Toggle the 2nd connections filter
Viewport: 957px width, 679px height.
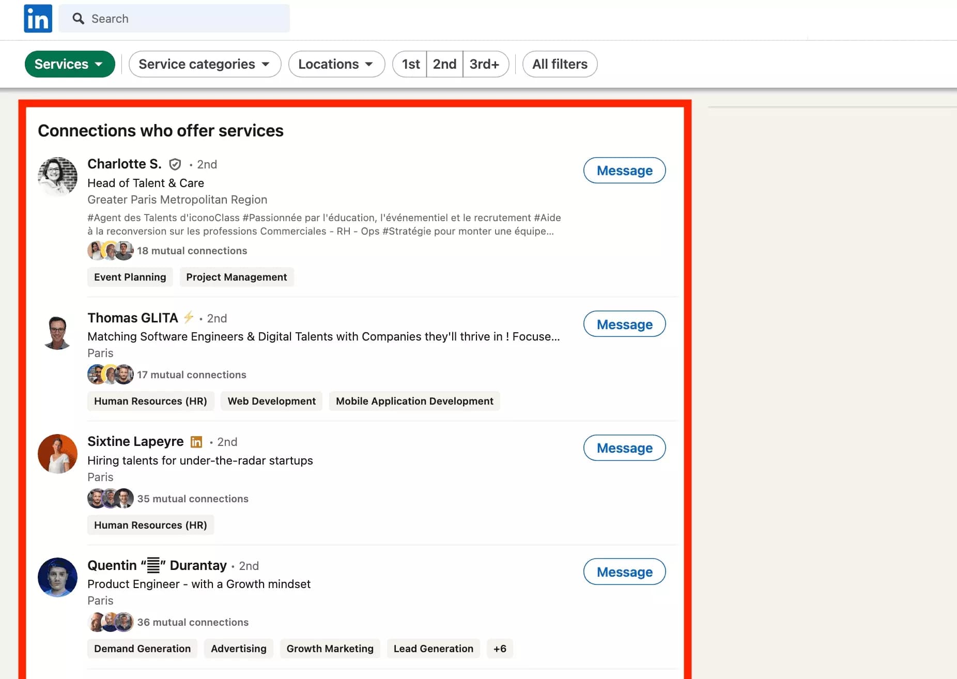(x=444, y=64)
